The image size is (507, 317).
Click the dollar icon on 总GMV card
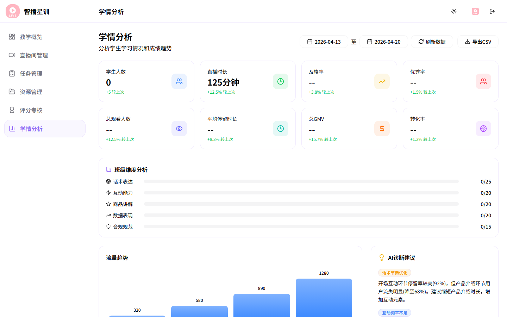click(382, 129)
